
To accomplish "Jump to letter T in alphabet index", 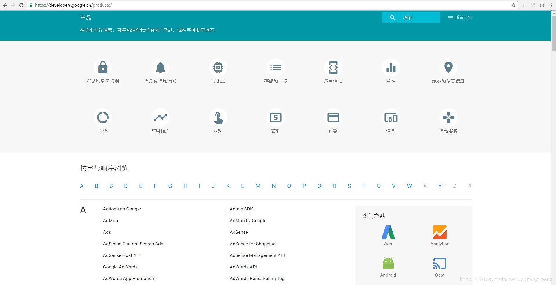I will pyautogui.click(x=364, y=186).
